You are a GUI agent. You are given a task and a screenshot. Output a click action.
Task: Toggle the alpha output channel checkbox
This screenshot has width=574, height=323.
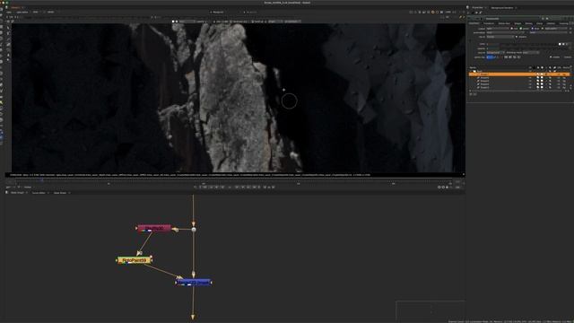[x=543, y=29]
